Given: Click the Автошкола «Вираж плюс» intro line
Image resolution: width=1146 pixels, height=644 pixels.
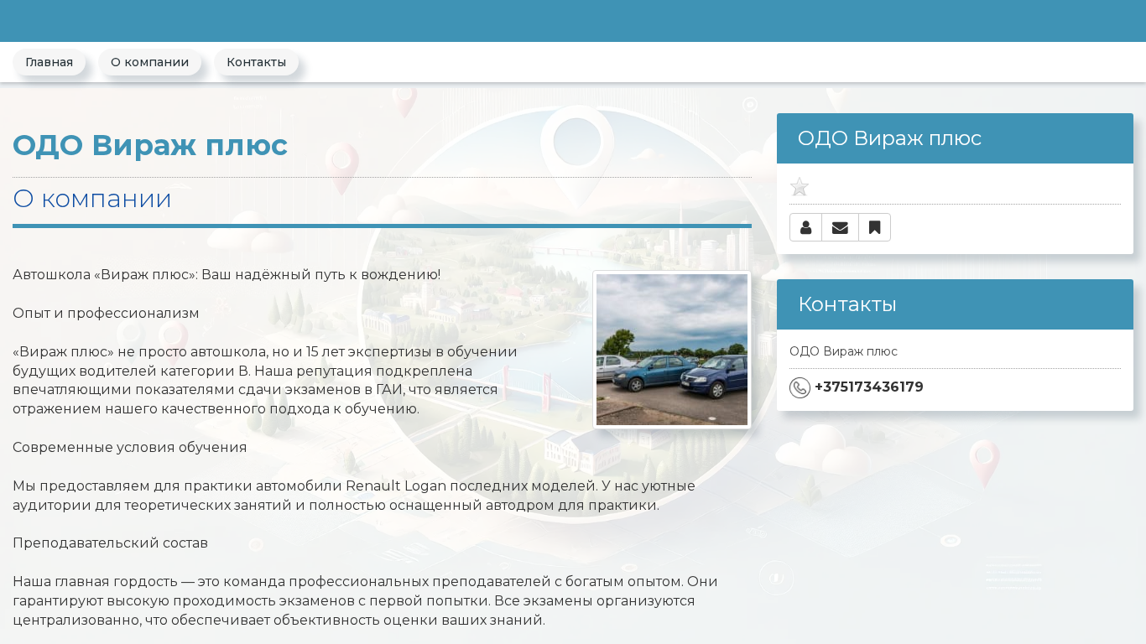Looking at the screenshot, I should (x=227, y=274).
